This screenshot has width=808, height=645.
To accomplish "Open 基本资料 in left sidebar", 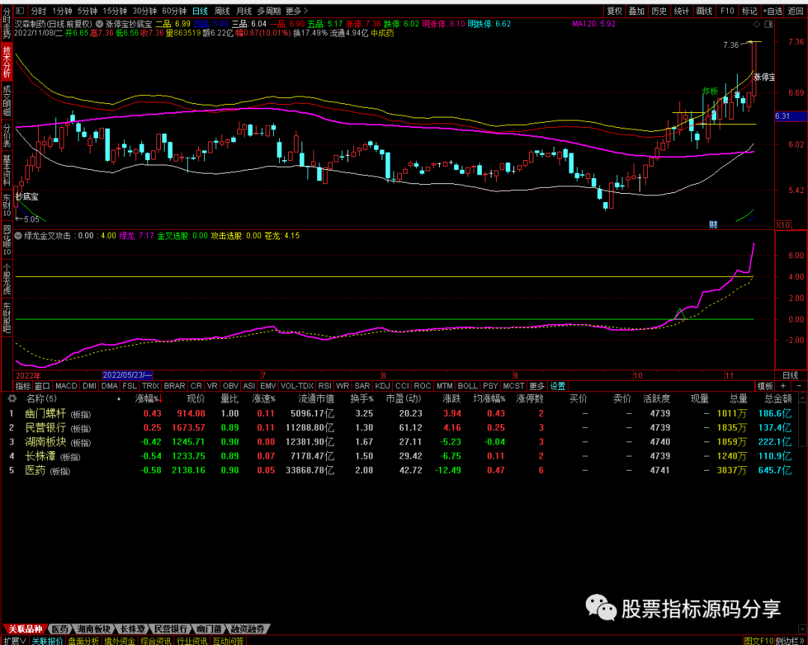I will (7, 170).
